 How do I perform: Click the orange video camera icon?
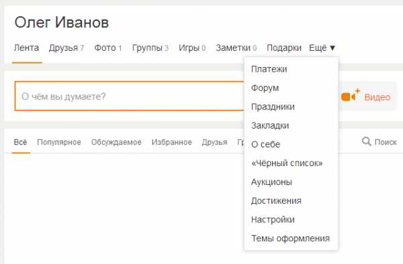tap(351, 96)
